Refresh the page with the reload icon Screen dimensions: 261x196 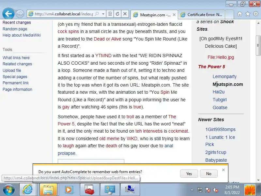(x=117, y=14)
